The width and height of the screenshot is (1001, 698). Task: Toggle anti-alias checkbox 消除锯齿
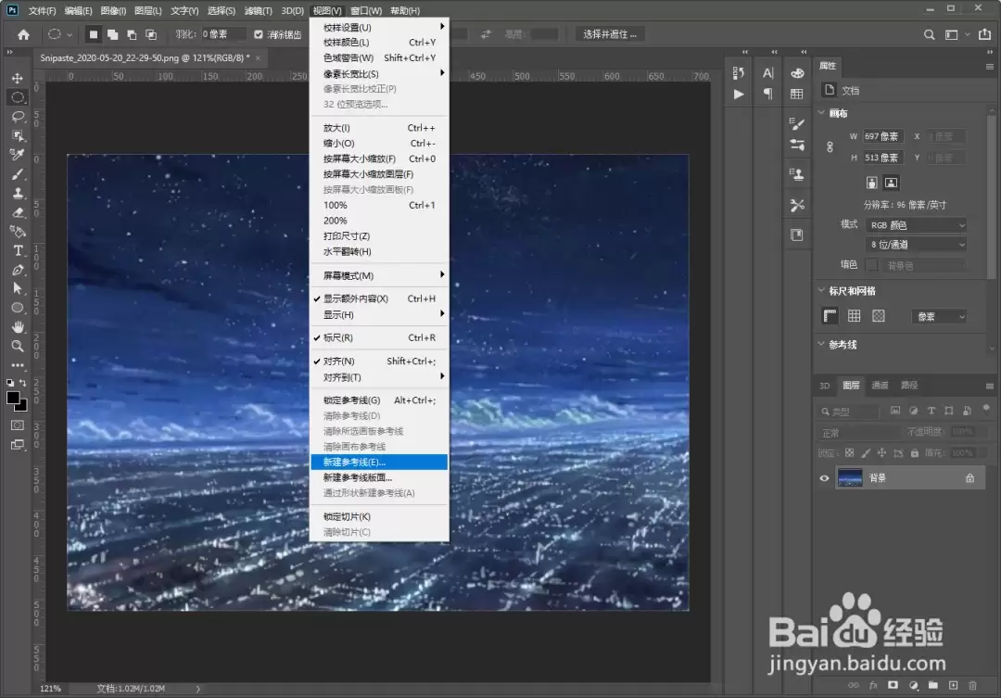pyautogui.click(x=259, y=34)
